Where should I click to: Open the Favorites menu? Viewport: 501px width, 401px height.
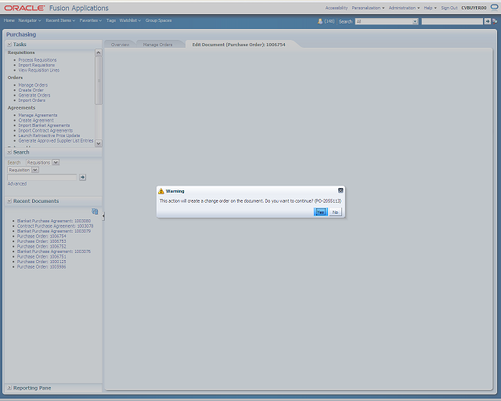[91, 20]
